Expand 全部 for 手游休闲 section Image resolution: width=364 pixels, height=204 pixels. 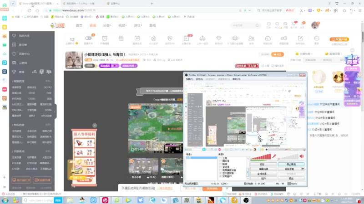(48, 151)
